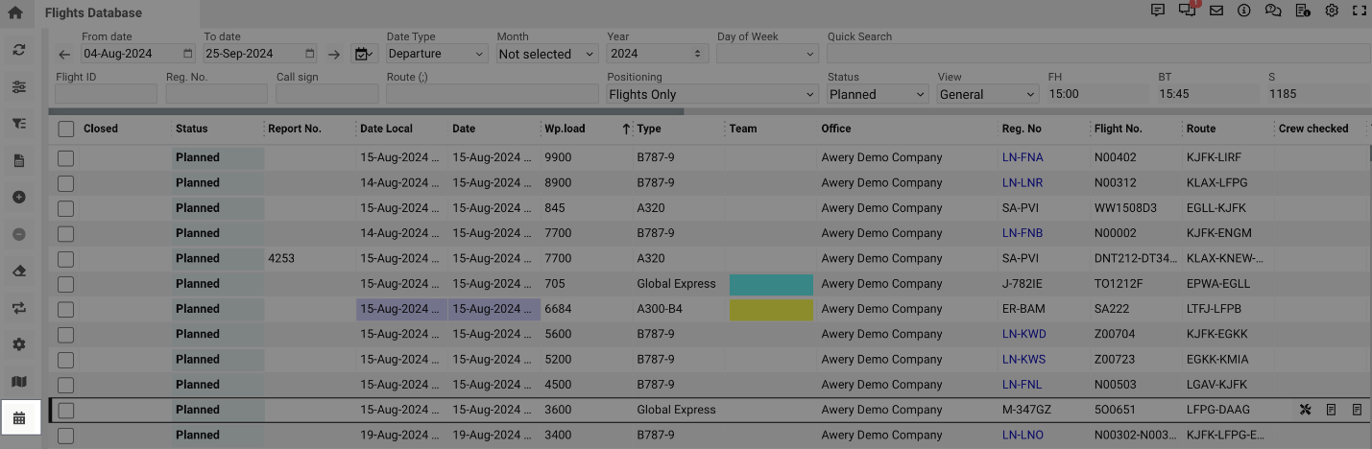This screenshot has height=449, width=1372.
Task: Open the LN-KWD registration link
Action: point(1023,335)
